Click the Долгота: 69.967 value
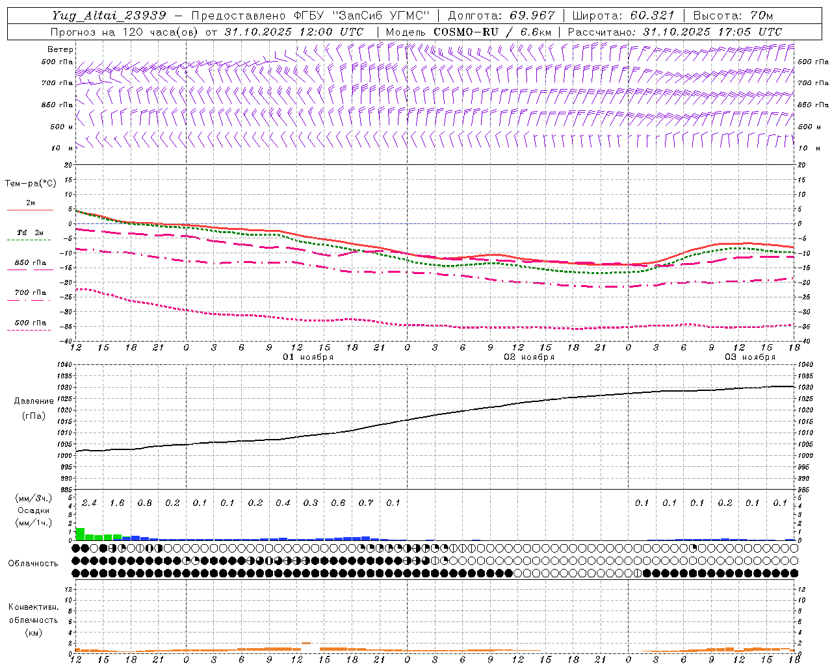Image resolution: width=832 pixels, height=665 pixels. pos(502,16)
